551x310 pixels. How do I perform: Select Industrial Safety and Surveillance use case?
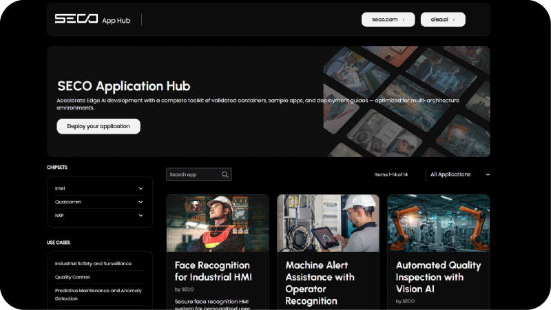(x=93, y=263)
